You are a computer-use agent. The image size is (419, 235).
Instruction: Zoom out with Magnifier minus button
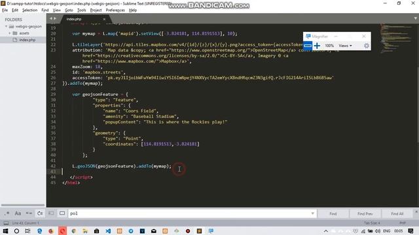pos(308,46)
